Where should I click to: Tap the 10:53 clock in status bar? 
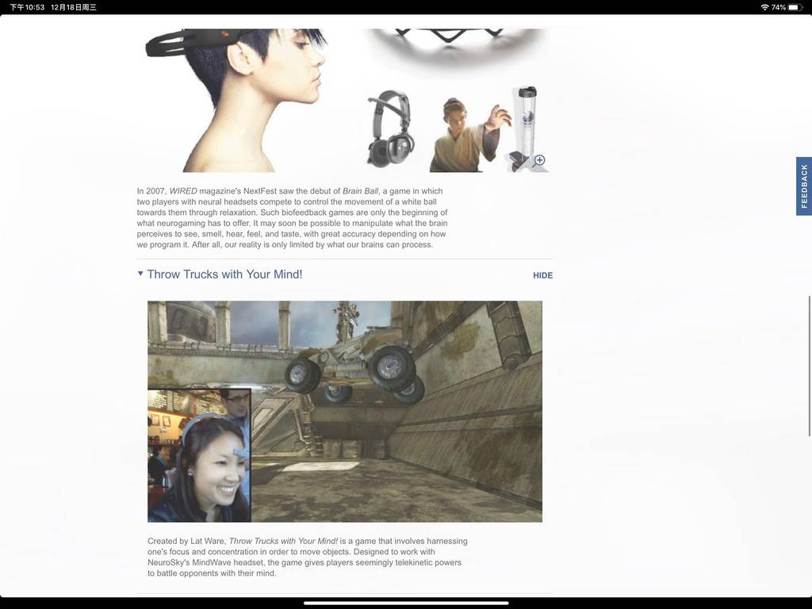coord(27,7)
